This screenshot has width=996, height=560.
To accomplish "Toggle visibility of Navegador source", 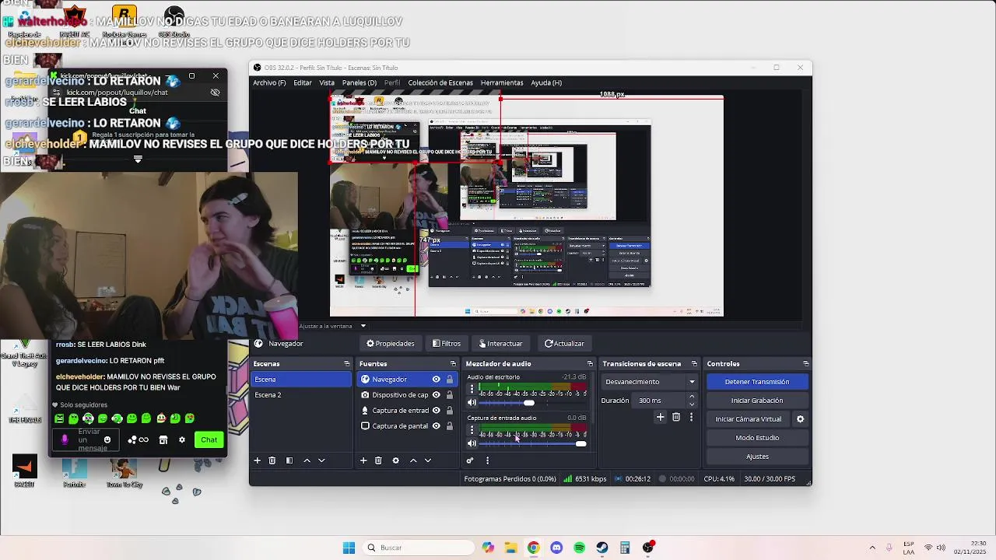I will pos(436,380).
